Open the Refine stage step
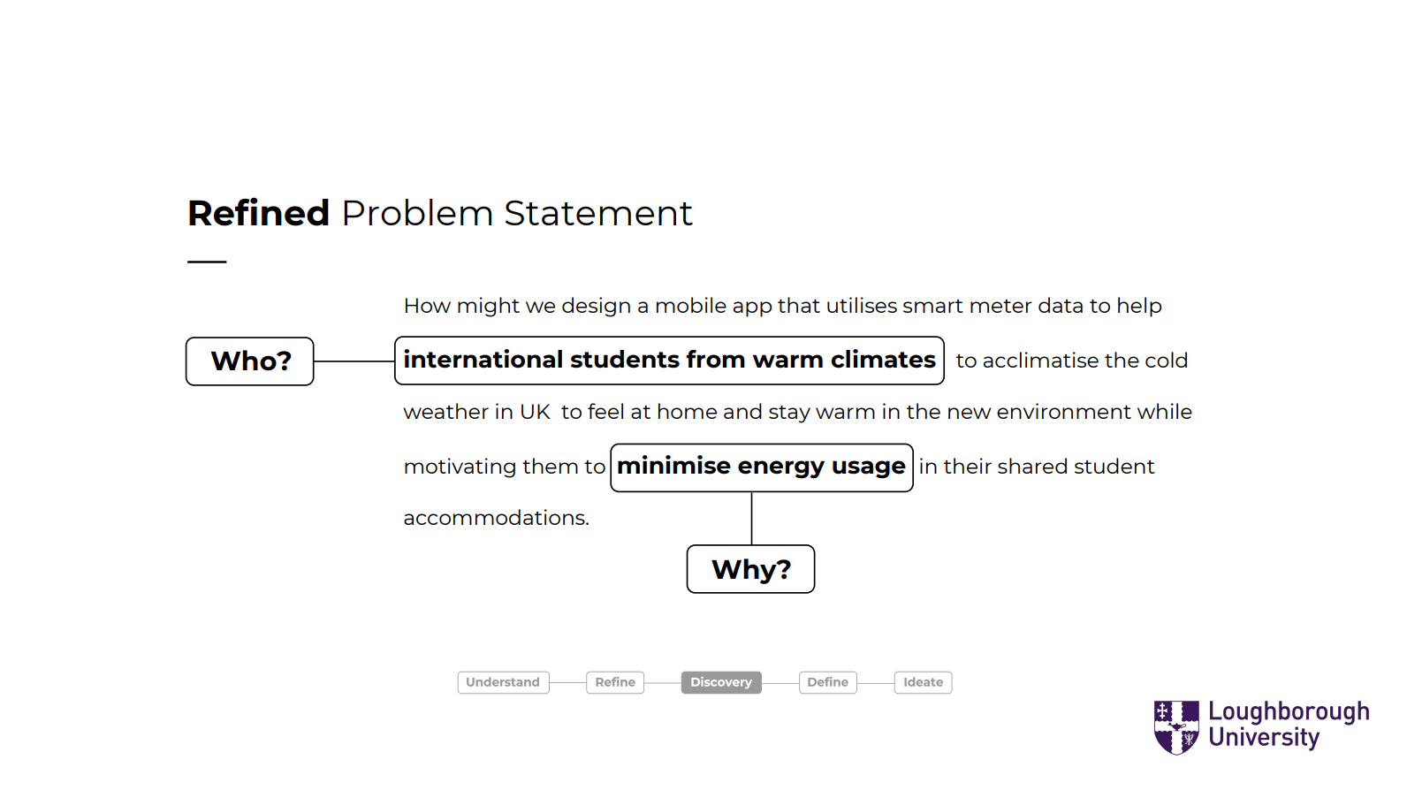This screenshot has height=790, width=1407. [x=615, y=682]
